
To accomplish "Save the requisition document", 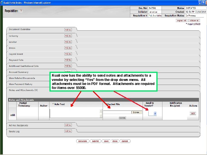I will [106, 141].
